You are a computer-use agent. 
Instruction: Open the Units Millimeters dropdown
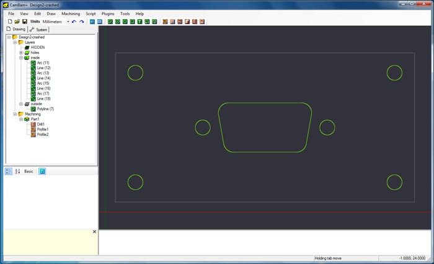68,22
